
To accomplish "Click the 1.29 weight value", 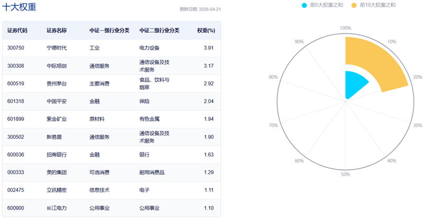I will tap(209, 172).
